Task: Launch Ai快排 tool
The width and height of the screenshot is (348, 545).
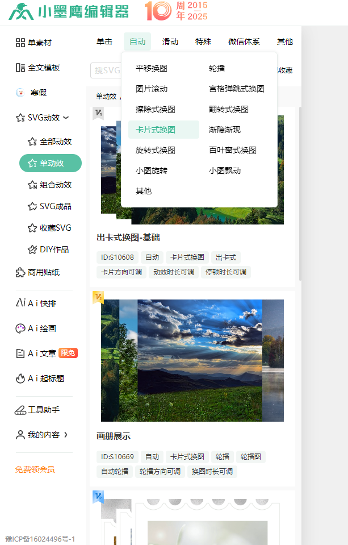Action: [36, 303]
